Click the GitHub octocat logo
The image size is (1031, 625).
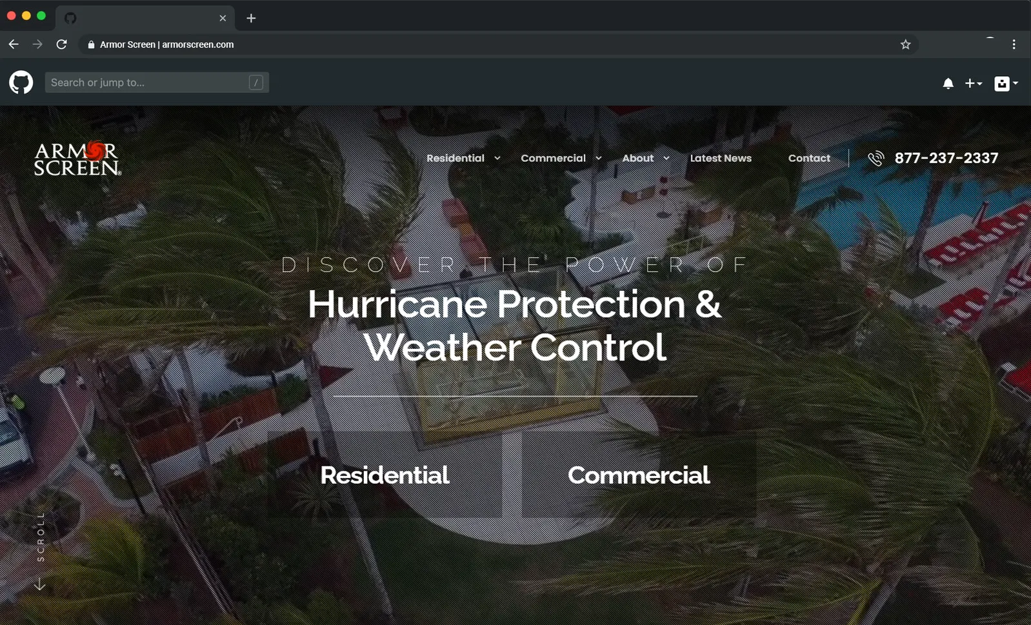(21, 83)
